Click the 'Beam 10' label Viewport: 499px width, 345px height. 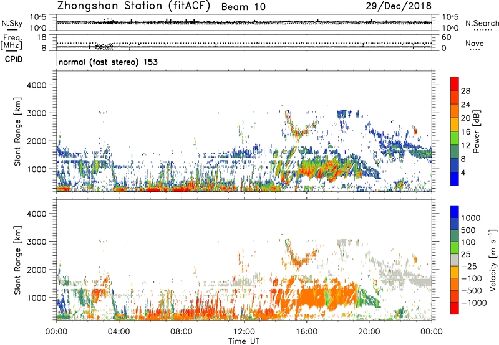click(243, 7)
